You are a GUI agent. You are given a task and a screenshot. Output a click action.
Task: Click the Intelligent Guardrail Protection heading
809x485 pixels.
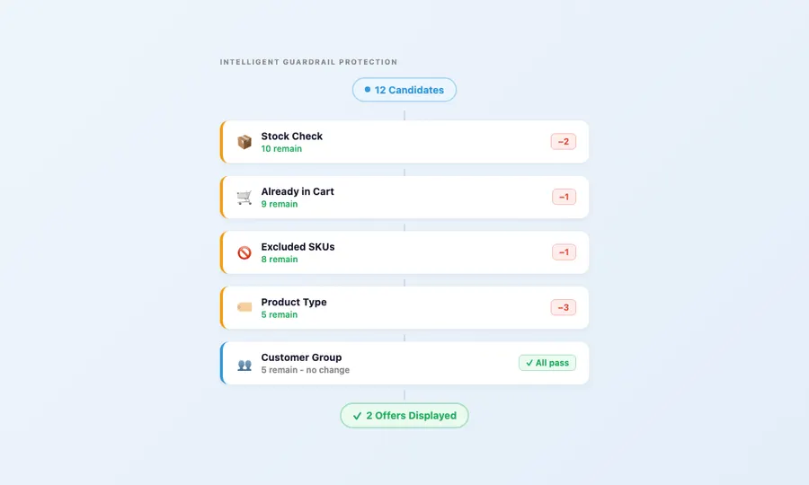(x=308, y=62)
